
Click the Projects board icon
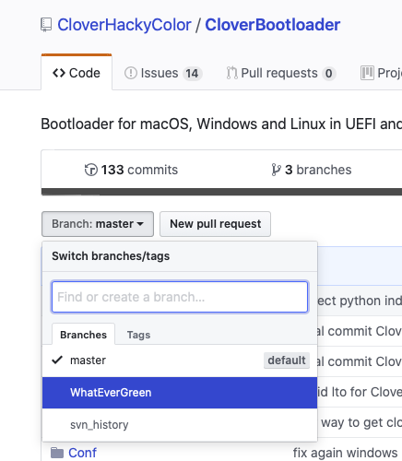[367, 73]
